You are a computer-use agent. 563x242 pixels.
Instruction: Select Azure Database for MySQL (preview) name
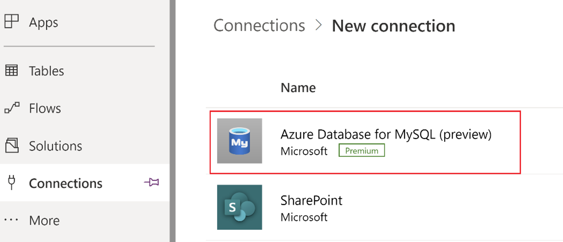pos(386,134)
